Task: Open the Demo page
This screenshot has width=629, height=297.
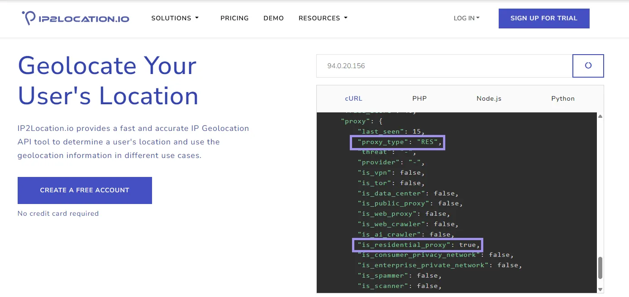Action: pyautogui.click(x=273, y=18)
